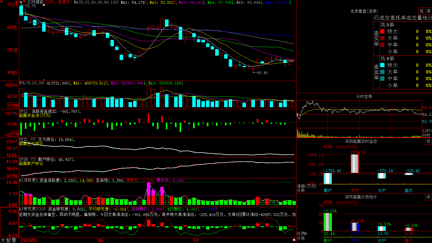Click the 分时走势 panel title
Screen dimensions: 432x243
pyautogui.click(x=364, y=96)
